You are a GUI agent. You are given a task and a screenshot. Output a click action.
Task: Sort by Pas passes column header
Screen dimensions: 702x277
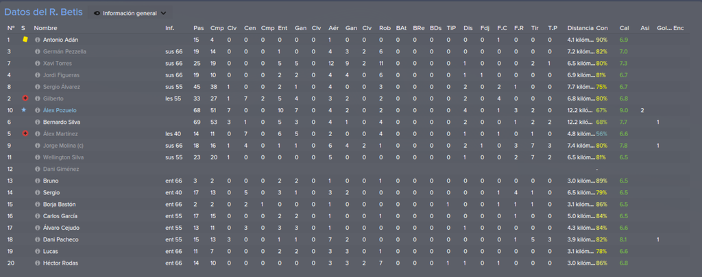[x=198, y=27]
